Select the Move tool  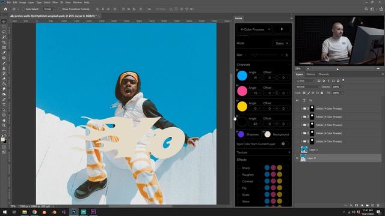[4, 22]
